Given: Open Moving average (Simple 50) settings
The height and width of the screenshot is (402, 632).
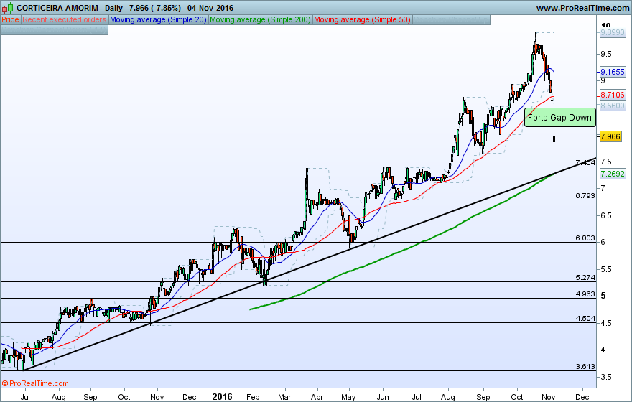Looking at the screenshot, I should tap(362, 19).
